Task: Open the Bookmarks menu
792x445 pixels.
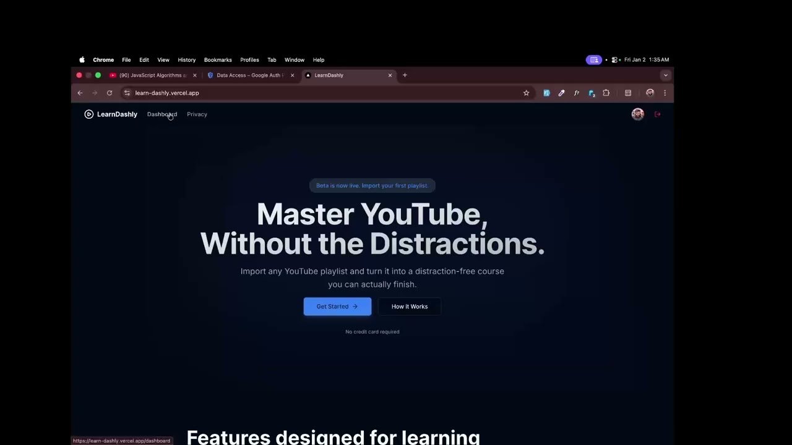Action: tap(218, 60)
